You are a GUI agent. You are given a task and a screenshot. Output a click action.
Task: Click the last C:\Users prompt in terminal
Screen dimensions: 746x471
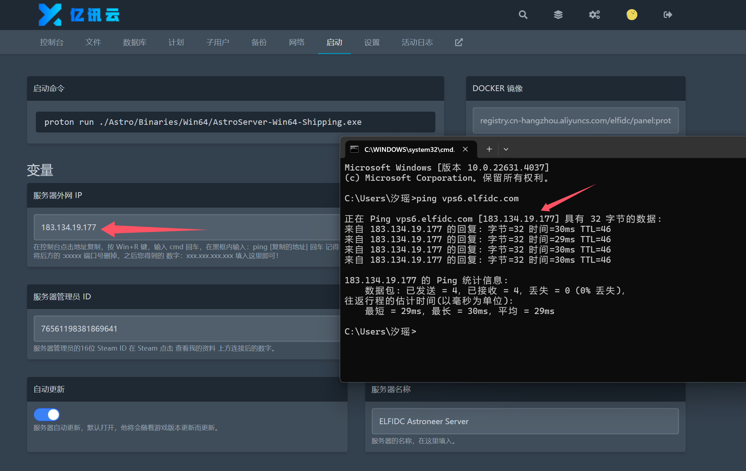pyautogui.click(x=381, y=332)
